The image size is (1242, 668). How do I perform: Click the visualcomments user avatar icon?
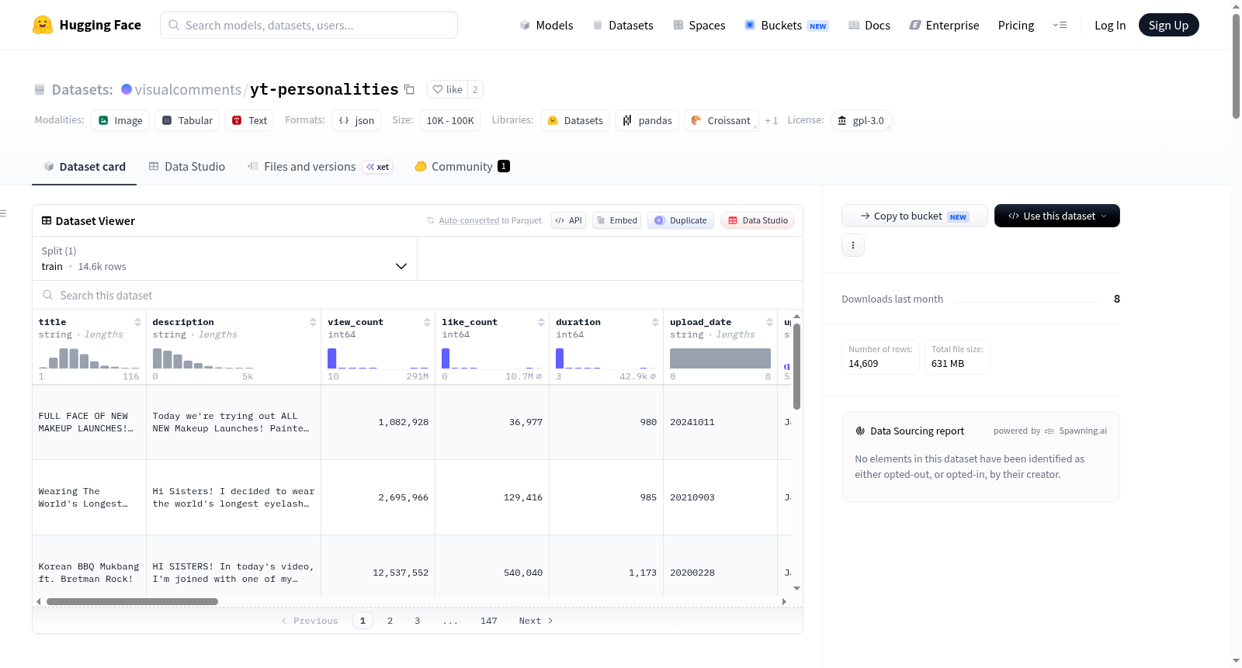[x=127, y=89]
